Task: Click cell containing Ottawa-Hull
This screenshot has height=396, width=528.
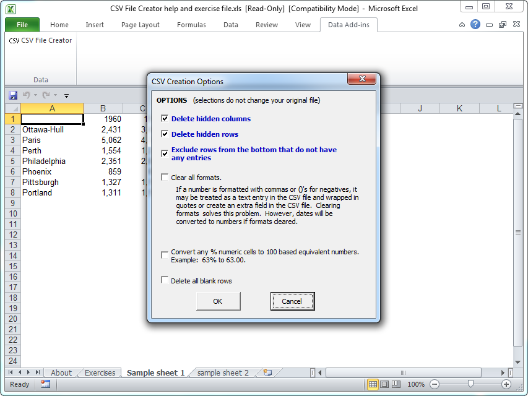Action: [52, 130]
